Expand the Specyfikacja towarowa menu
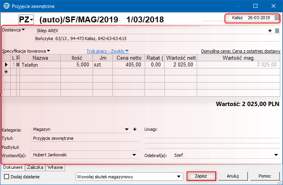The height and width of the screenshot is (185, 283). 48,51
